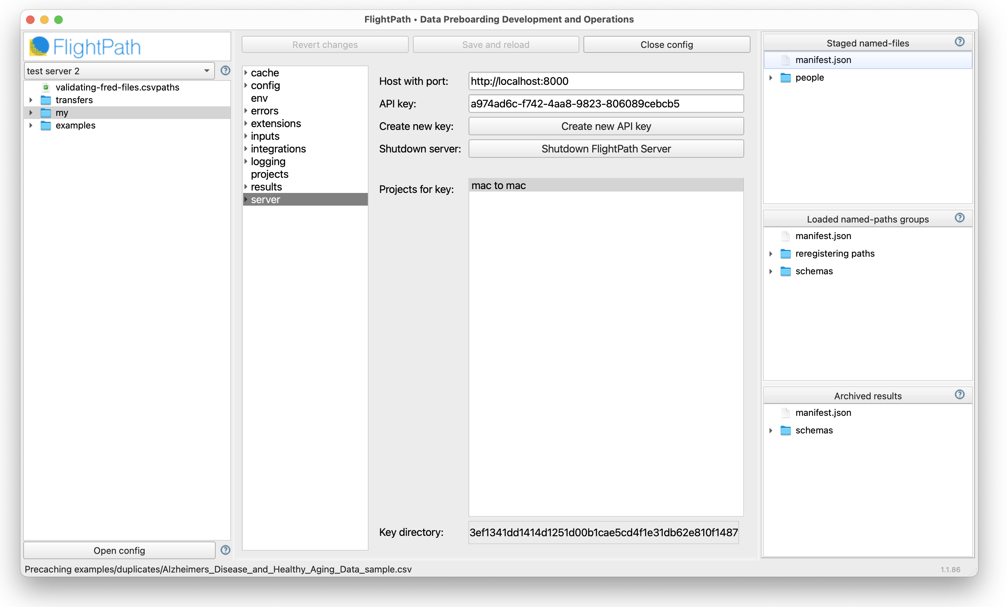The width and height of the screenshot is (1007, 607).
Task: Select the projects config section
Action: coord(269,174)
